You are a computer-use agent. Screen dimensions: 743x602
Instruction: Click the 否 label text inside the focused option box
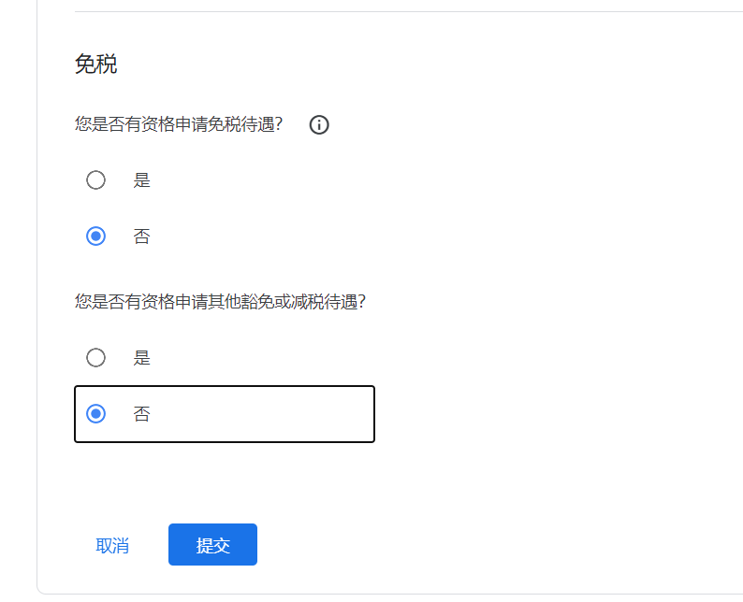pyautogui.click(x=141, y=413)
